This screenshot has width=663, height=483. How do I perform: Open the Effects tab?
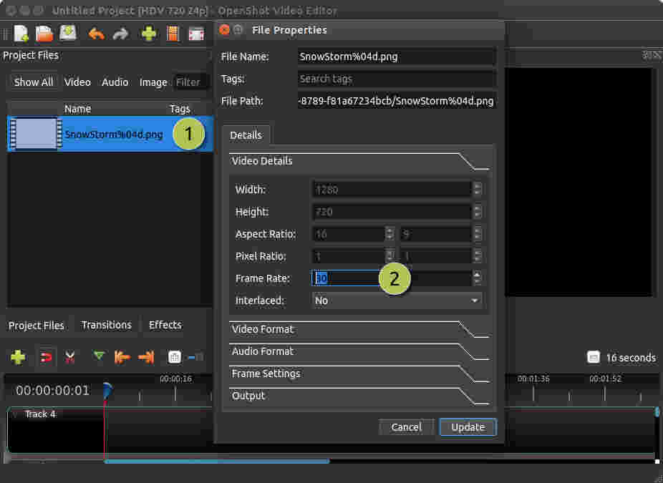tap(165, 325)
